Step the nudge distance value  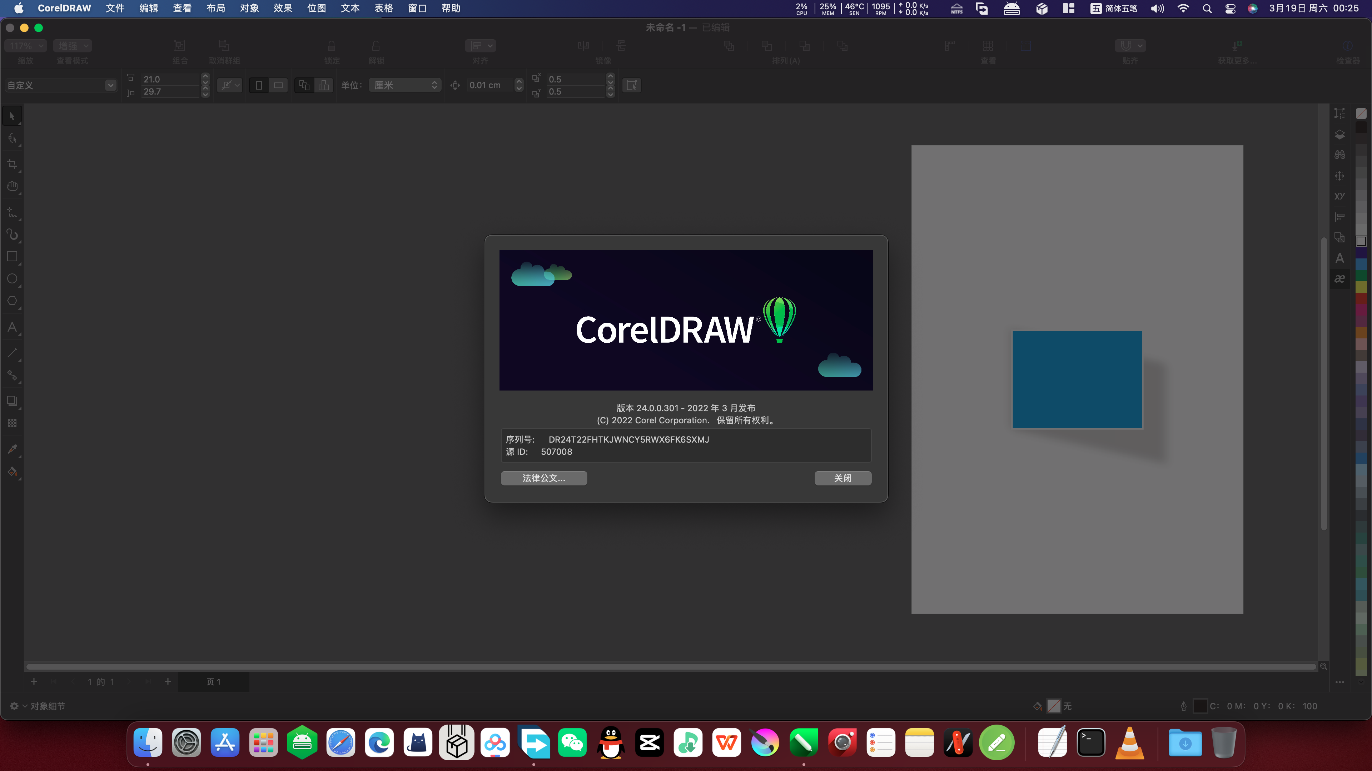pos(519,85)
